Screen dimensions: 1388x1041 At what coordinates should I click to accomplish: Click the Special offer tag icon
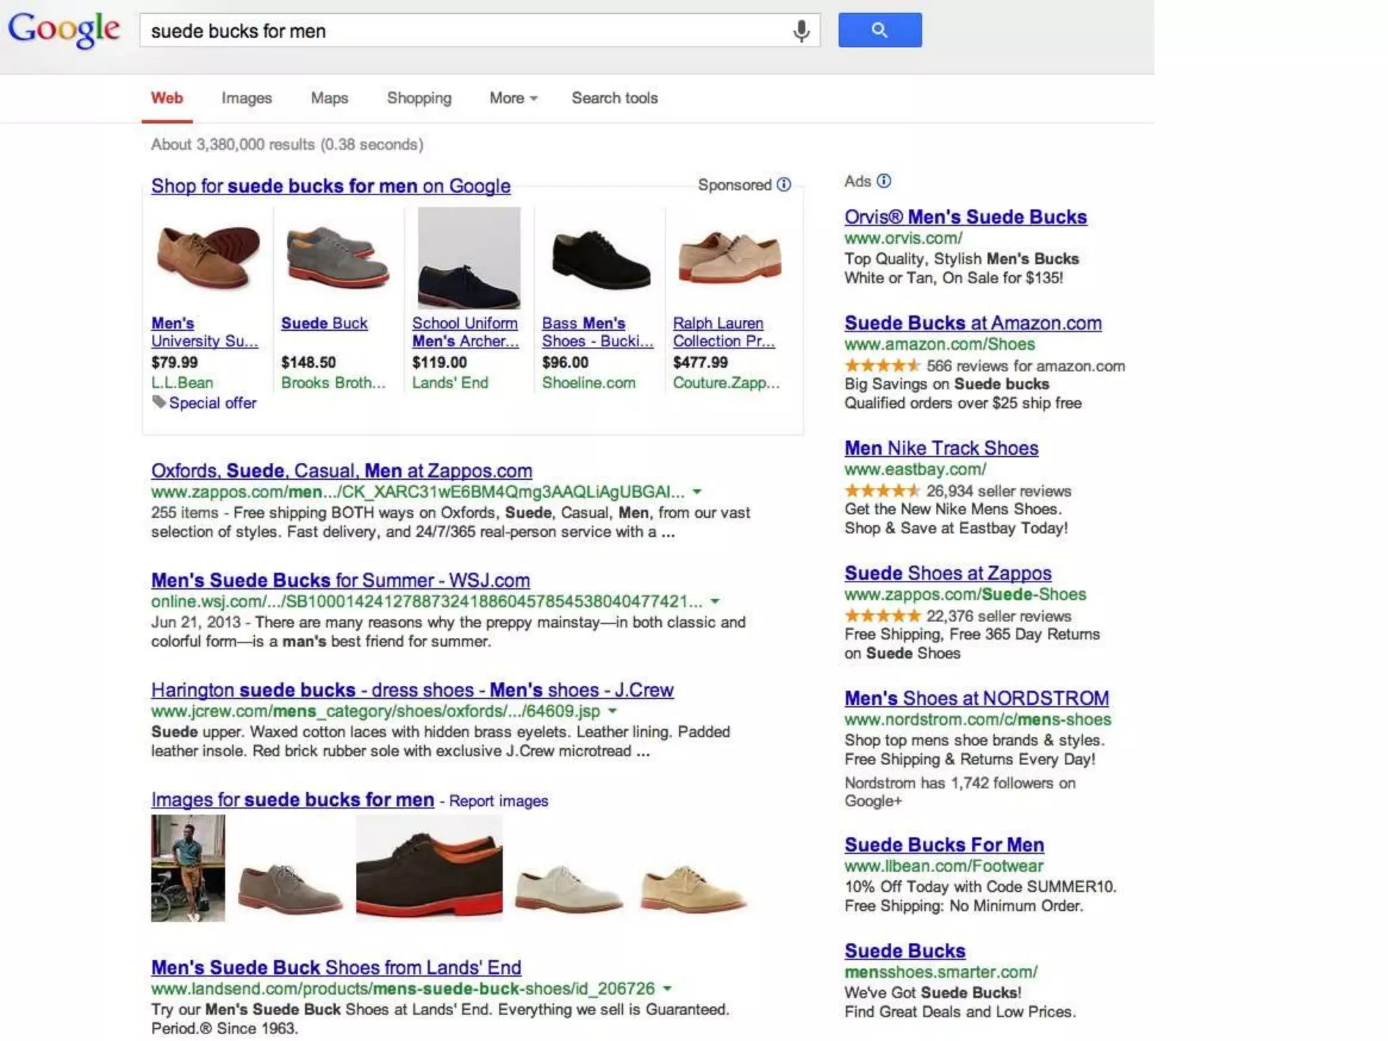tap(159, 402)
